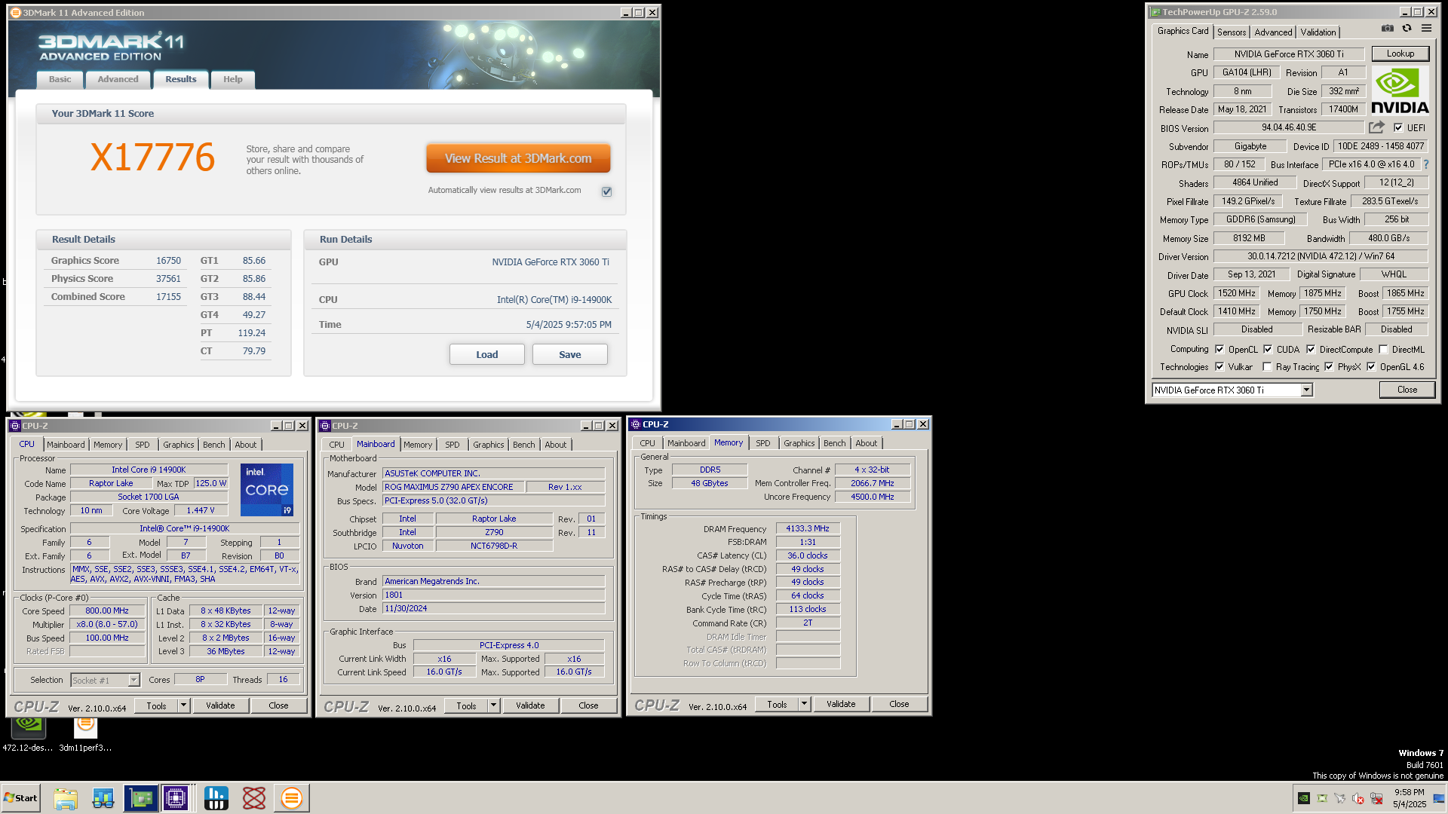
Task: Switch to the Sensors tab in GPU-Z
Action: (1231, 32)
